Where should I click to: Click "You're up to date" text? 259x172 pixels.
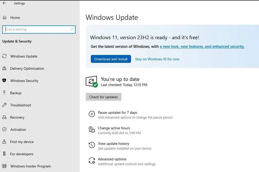pos(120,79)
